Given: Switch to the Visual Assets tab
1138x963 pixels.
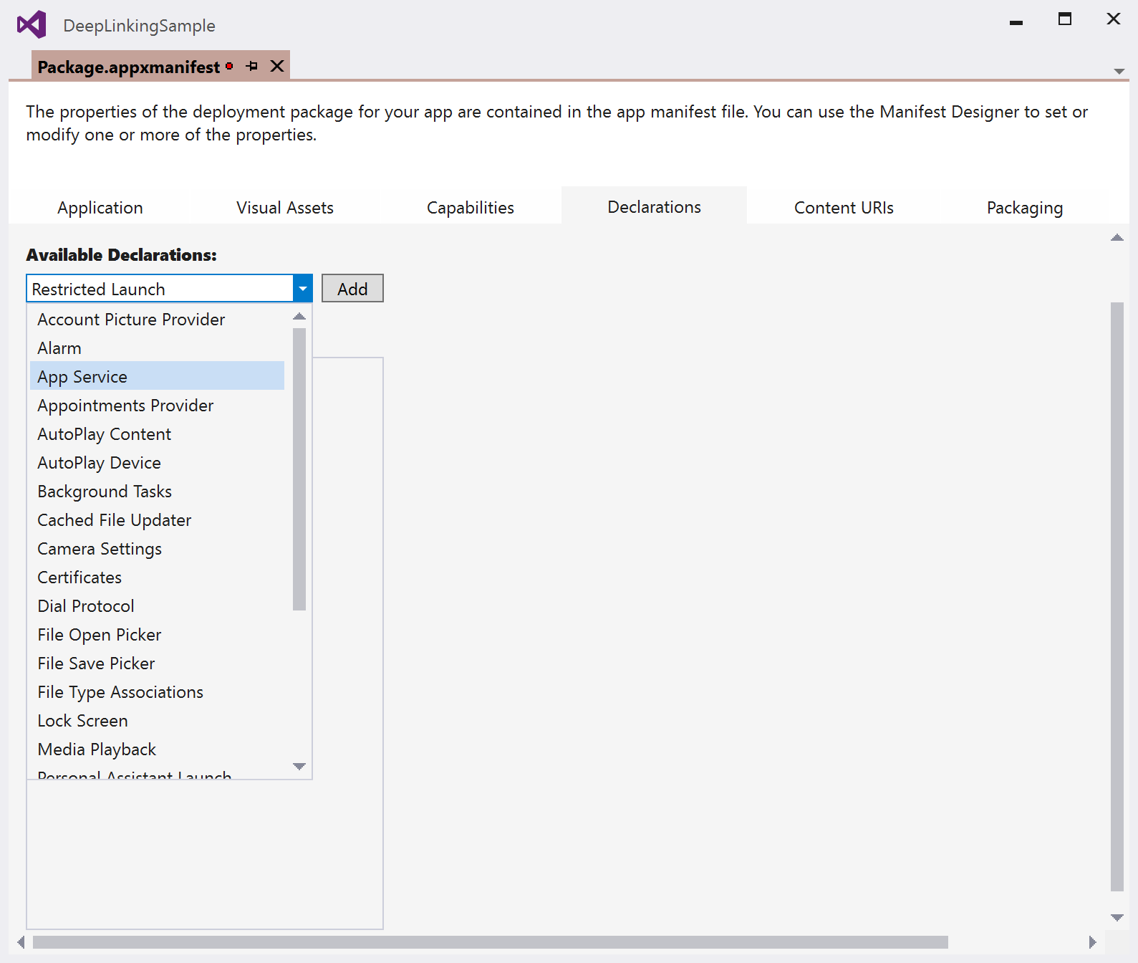Looking at the screenshot, I should [285, 208].
